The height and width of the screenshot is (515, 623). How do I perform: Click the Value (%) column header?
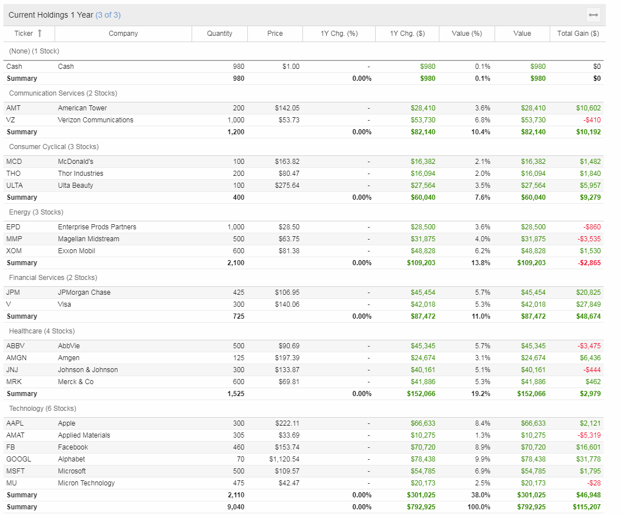pos(467,34)
